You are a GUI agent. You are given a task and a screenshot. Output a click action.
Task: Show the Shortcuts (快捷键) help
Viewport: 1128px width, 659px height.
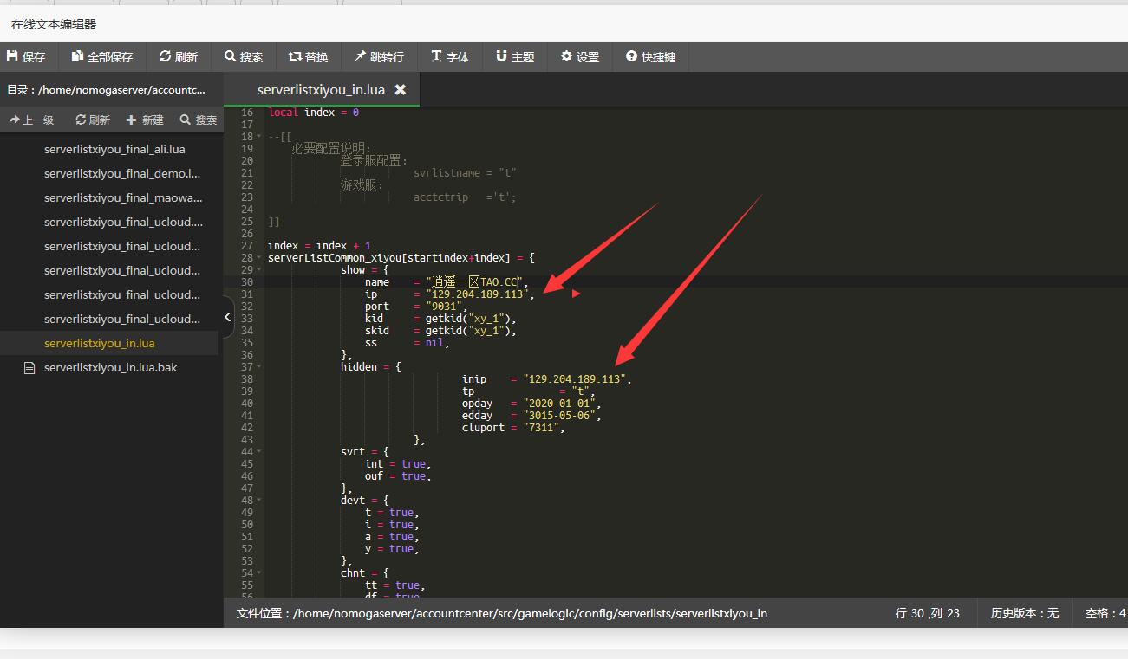coord(650,57)
